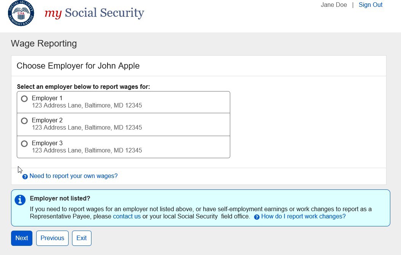Select the Employer 1 radio button
The width and height of the screenshot is (401, 255).
24,99
